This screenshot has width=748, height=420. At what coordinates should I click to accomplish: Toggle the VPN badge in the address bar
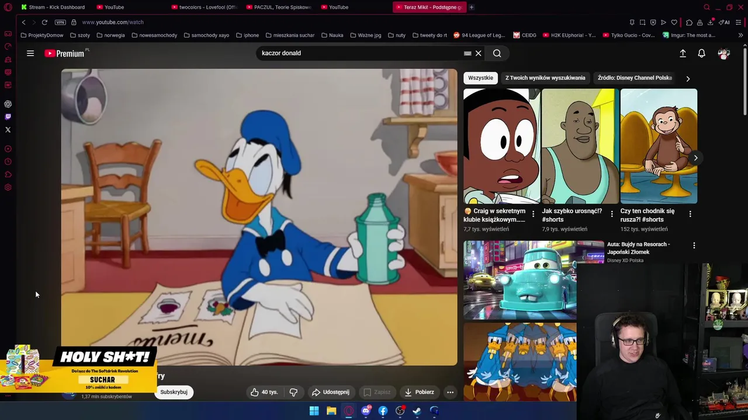click(x=60, y=22)
